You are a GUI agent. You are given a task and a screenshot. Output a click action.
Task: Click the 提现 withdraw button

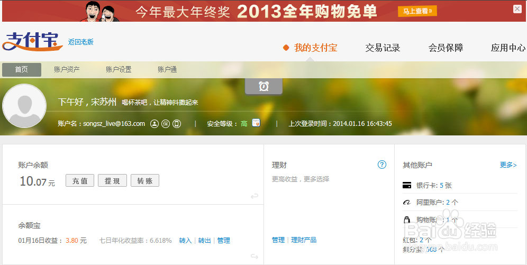click(112, 181)
